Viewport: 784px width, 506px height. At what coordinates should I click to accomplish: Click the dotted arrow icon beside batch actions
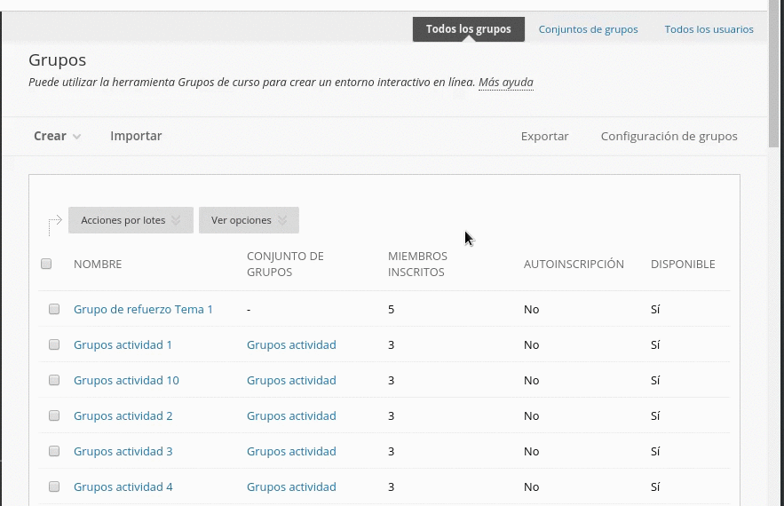(x=53, y=223)
